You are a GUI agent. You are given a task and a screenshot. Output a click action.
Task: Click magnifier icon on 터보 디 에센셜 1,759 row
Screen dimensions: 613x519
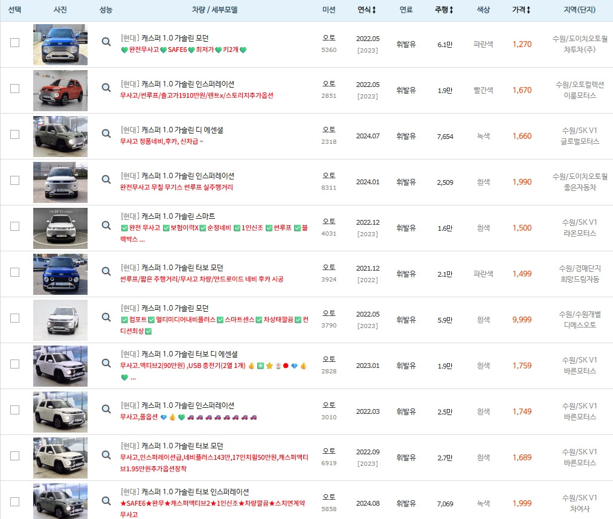(106, 363)
